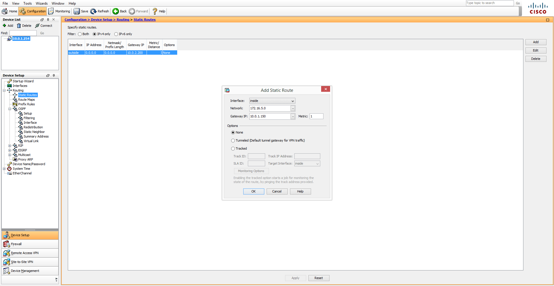Select Route Maps tree item
This screenshot has width=554, height=286.
(x=26, y=100)
